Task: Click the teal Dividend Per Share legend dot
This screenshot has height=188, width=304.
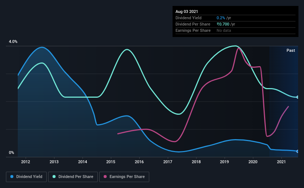Action: 54,177
